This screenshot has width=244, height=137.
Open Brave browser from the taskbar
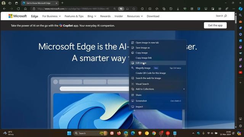[140, 133]
